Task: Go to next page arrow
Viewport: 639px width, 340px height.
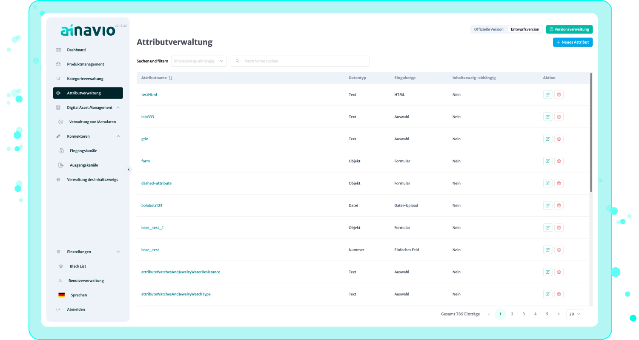Action: coord(559,314)
